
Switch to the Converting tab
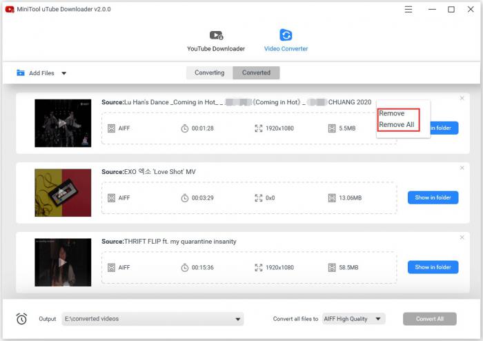(209, 72)
